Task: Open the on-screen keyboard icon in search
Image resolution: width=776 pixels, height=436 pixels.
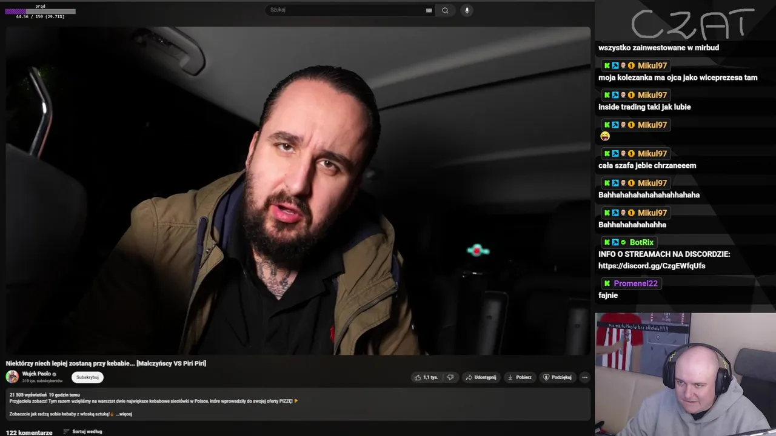Action: click(x=429, y=10)
